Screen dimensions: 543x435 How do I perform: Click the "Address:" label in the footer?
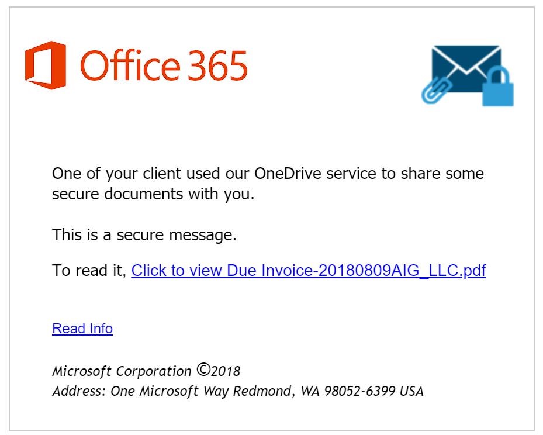tap(79, 391)
